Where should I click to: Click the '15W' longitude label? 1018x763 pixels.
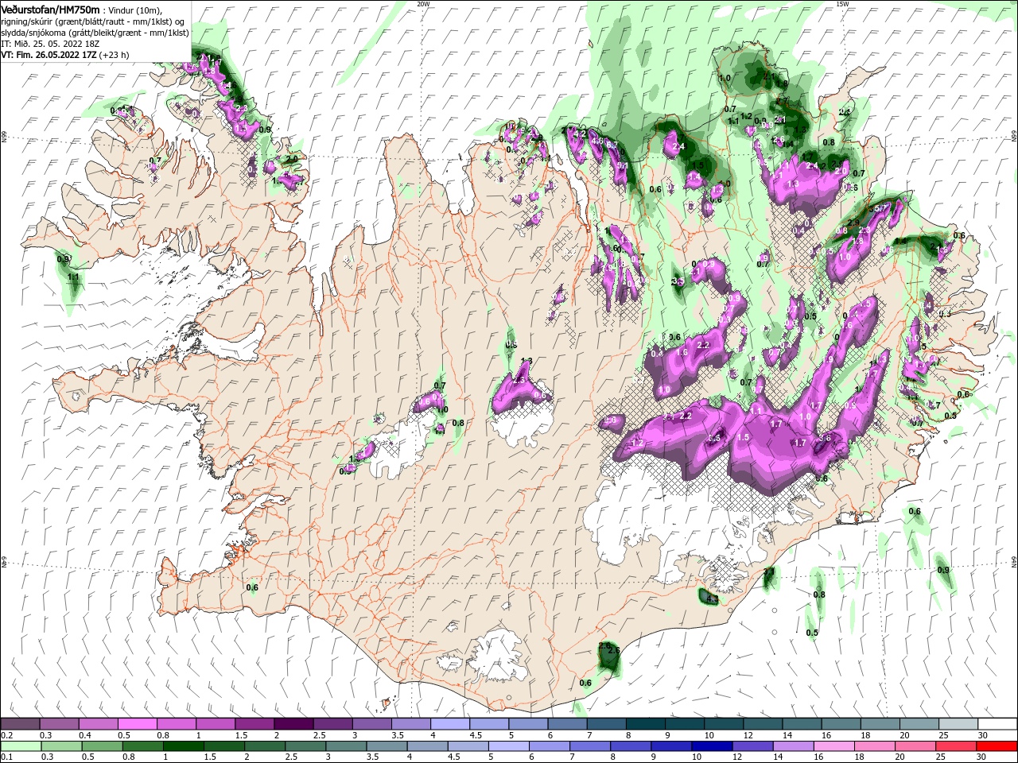point(842,3)
